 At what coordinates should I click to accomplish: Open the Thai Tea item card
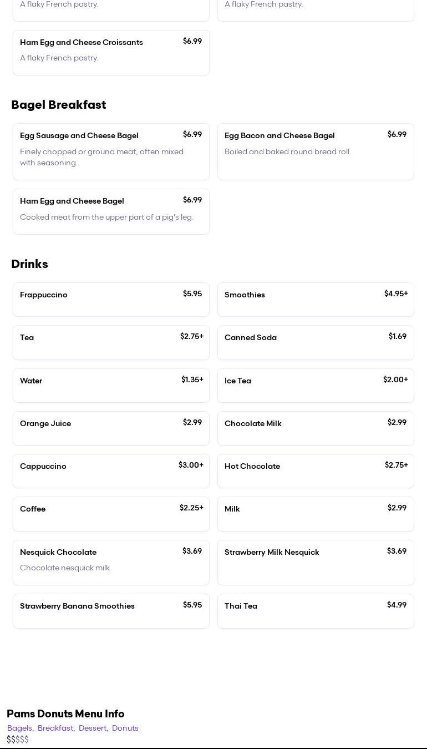[x=316, y=611]
